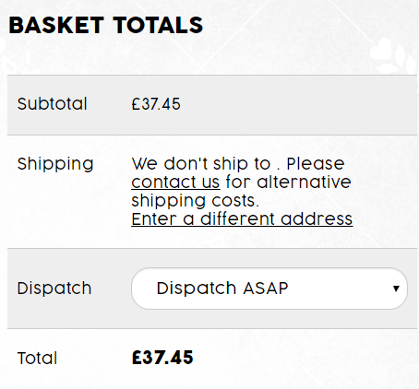
Task: Select the BASKET TOTALS heading
Action: point(106,25)
